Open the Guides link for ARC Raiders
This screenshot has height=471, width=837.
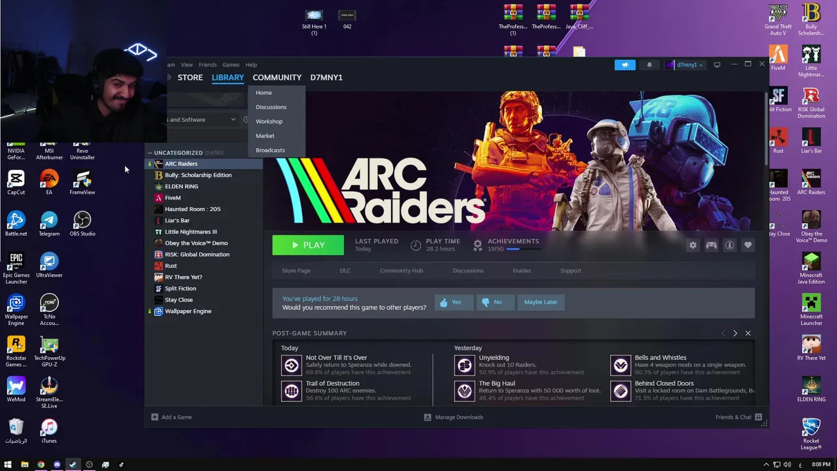point(522,271)
